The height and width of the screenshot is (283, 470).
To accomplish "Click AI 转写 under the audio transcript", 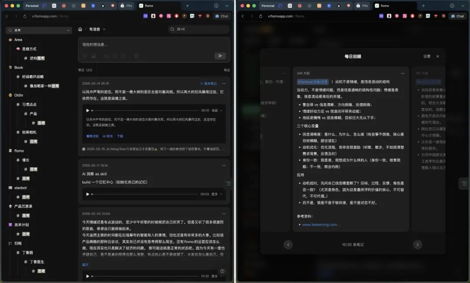I will pyautogui.click(x=107, y=136).
